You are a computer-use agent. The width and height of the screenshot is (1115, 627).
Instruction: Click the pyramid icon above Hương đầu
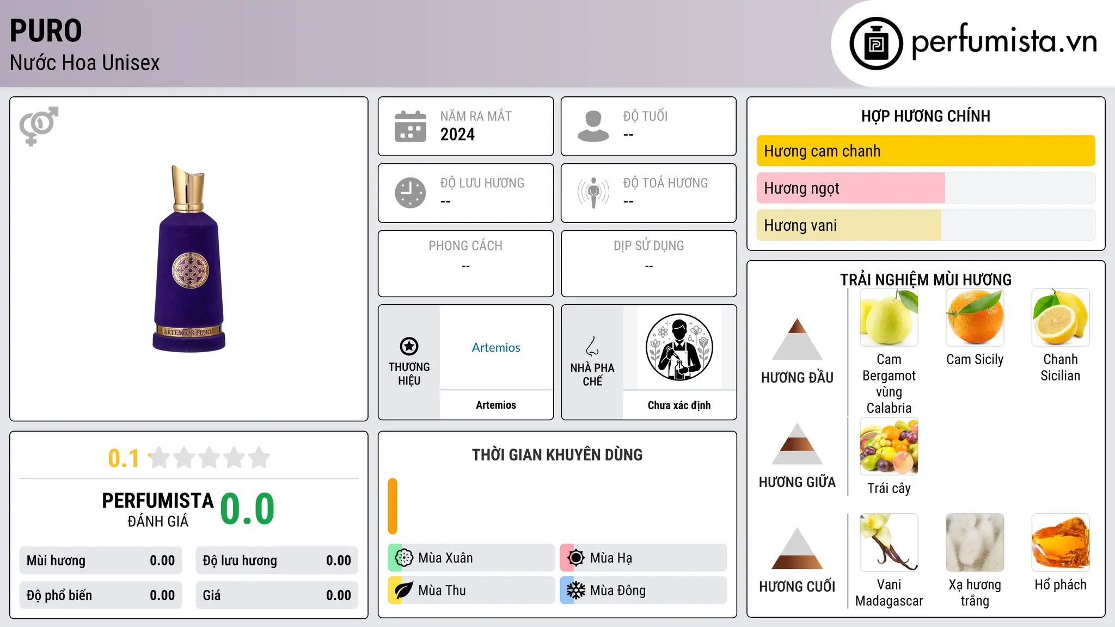click(x=797, y=339)
